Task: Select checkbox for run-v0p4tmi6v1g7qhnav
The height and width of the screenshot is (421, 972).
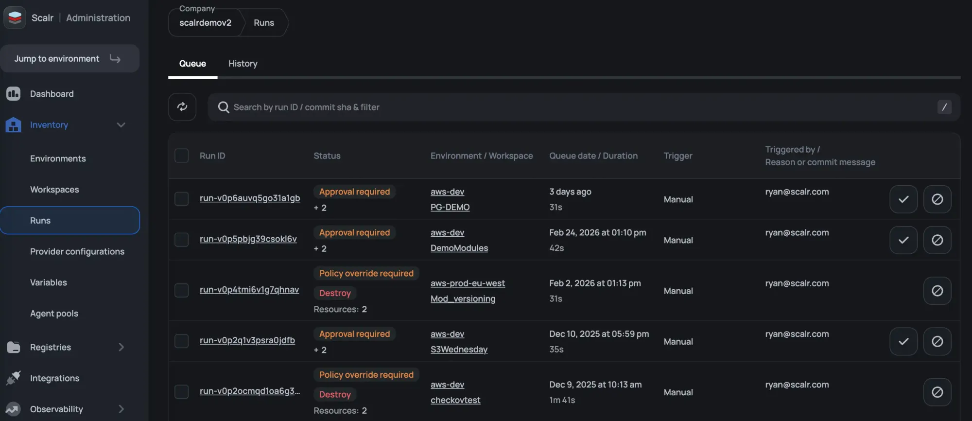Action: [181, 290]
